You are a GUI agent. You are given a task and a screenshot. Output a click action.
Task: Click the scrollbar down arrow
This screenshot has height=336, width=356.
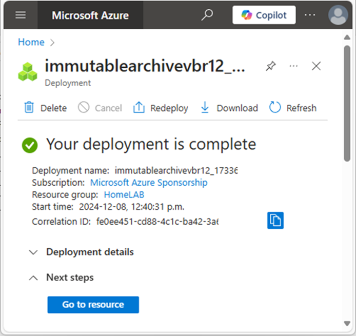[347, 323]
